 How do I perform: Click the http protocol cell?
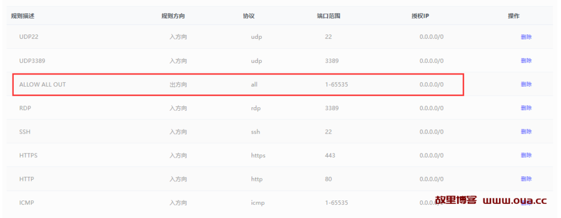[x=257, y=179]
